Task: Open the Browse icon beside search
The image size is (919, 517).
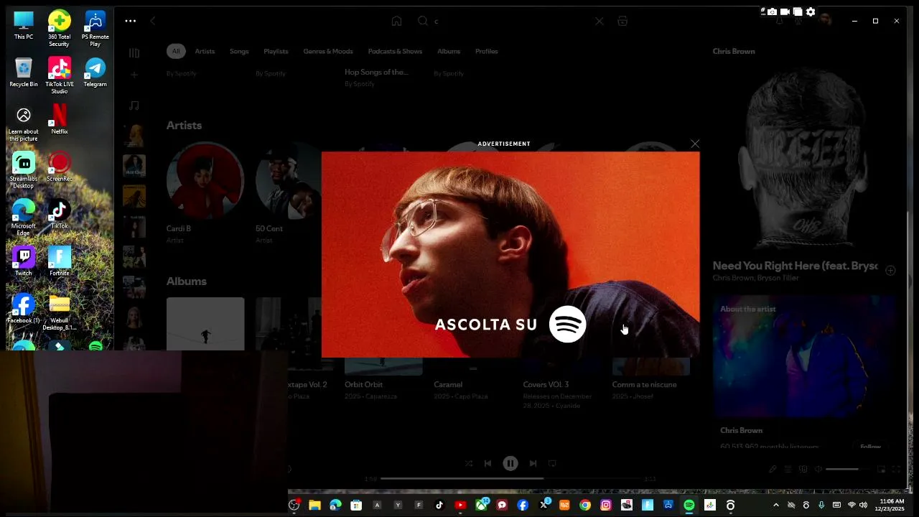Action: 622,22
